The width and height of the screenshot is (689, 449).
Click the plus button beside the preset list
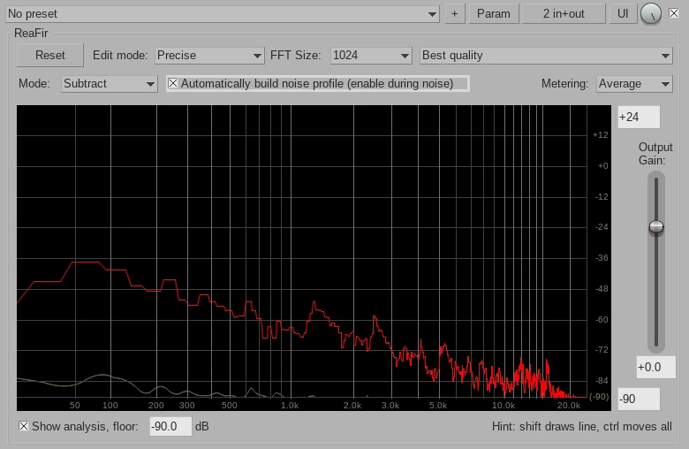click(x=454, y=14)
